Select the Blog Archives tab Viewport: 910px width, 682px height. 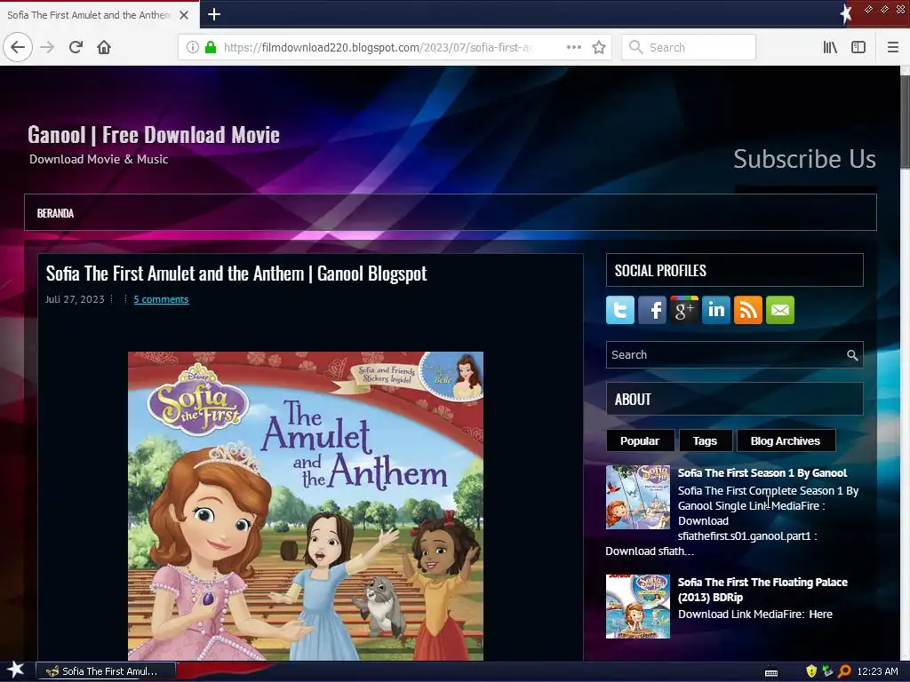point(786,440)
